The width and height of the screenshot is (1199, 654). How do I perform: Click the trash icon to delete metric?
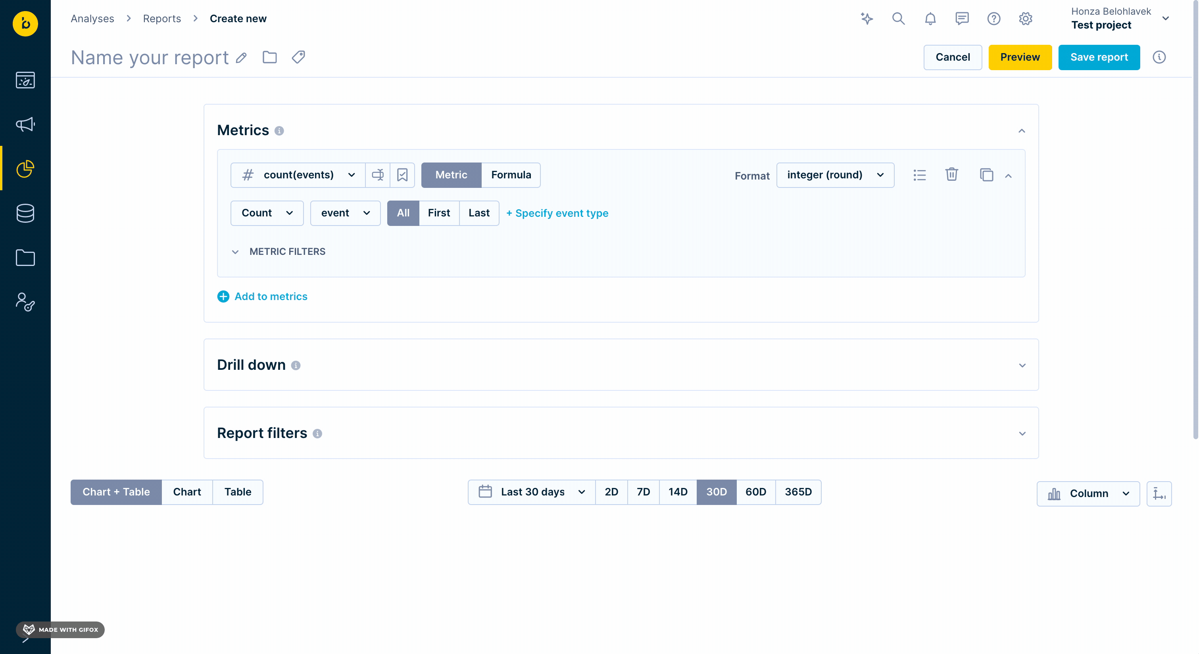pos(951,175)
